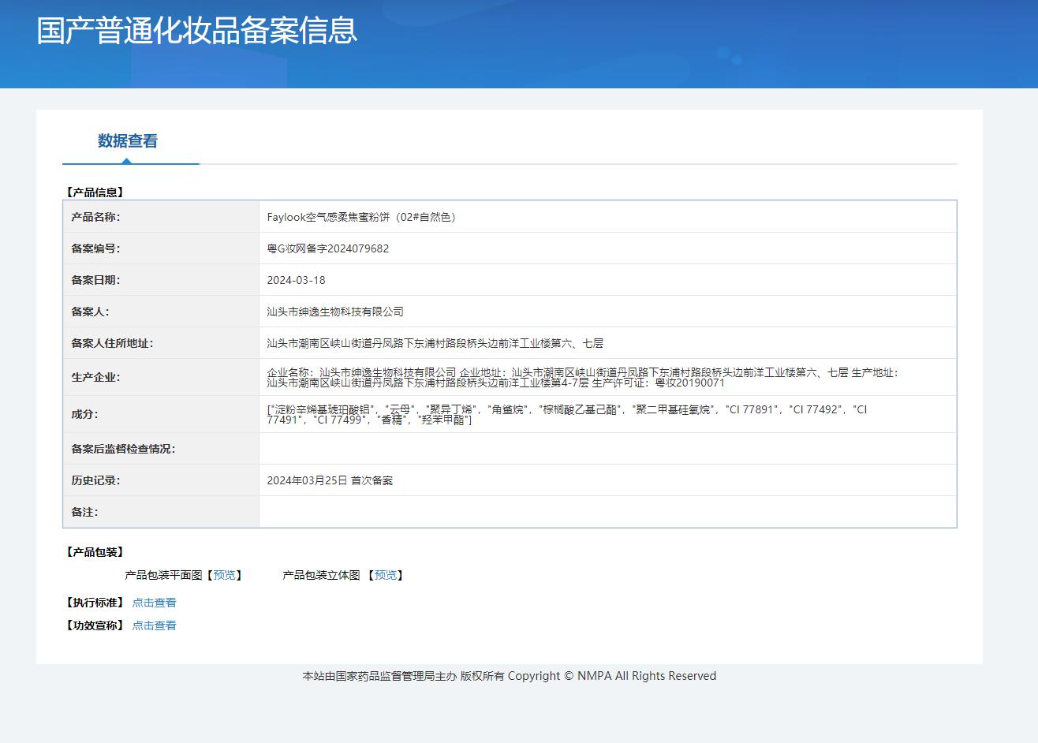The image size is (1038, 743).
Task: Click the 备案日期 value 2024-03-18
Action: click(x=296, y=280)
